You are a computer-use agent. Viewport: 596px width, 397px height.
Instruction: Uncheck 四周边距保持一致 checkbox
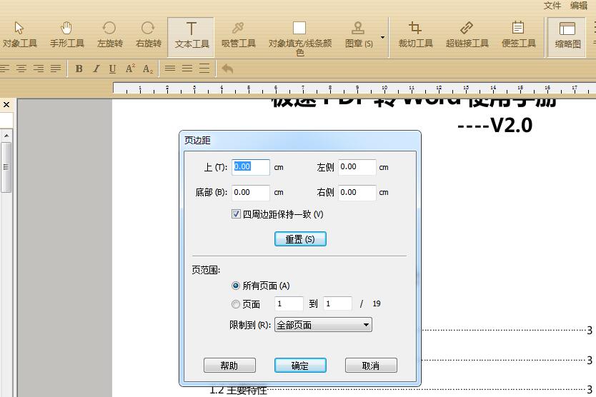tap(236, 214)
